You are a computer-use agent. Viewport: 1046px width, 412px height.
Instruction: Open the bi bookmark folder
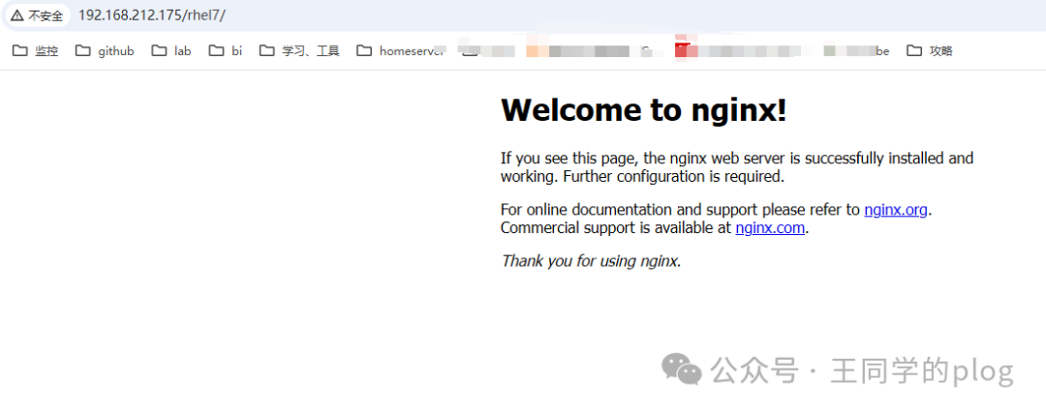[226, 50]
